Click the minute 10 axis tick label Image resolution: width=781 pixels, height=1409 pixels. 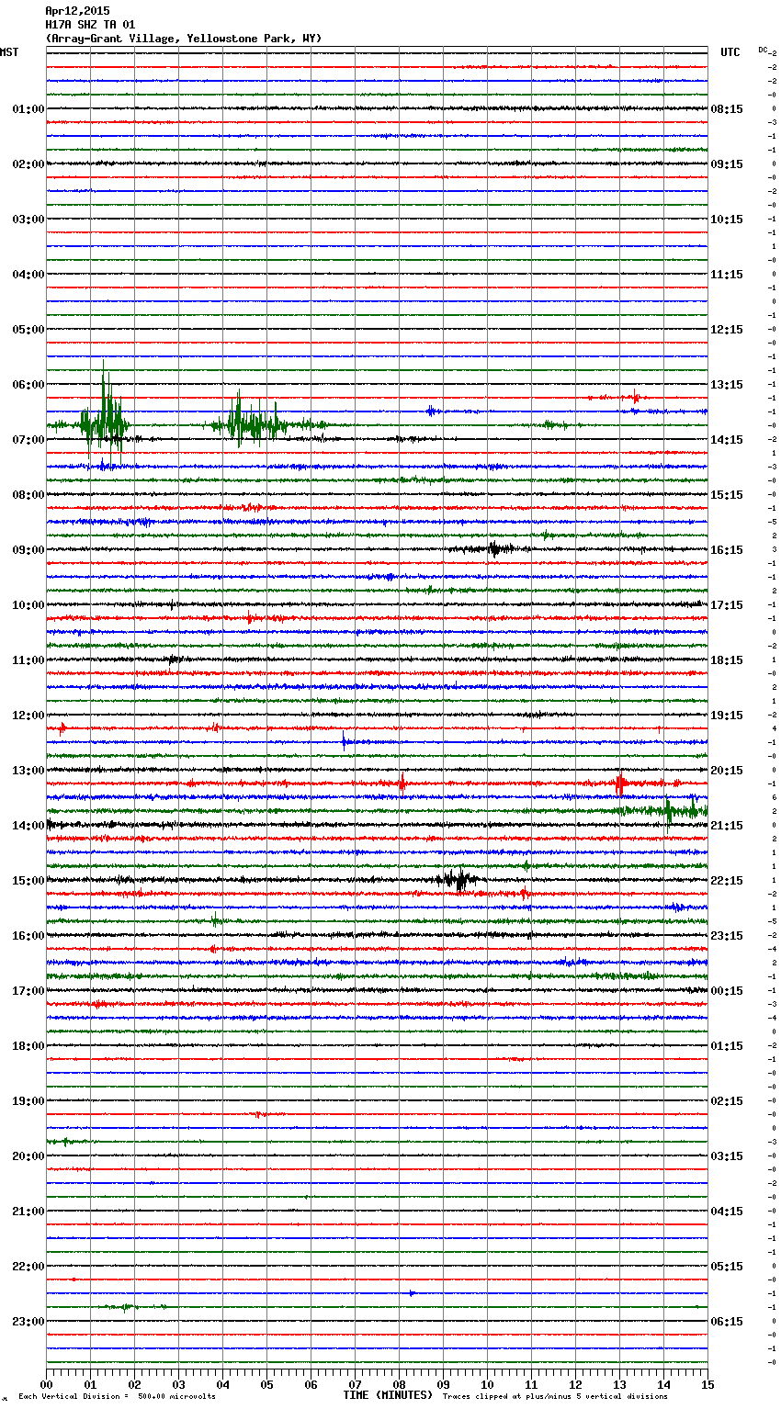[487, 1384]
